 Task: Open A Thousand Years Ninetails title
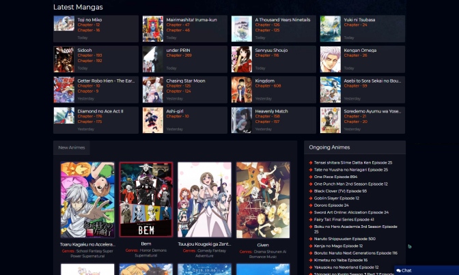283,20
